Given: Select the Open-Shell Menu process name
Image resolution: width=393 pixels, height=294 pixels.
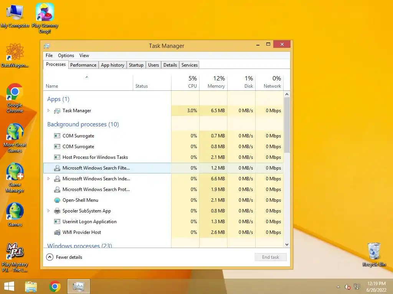Looking at the screenshot, I should 81,200.
